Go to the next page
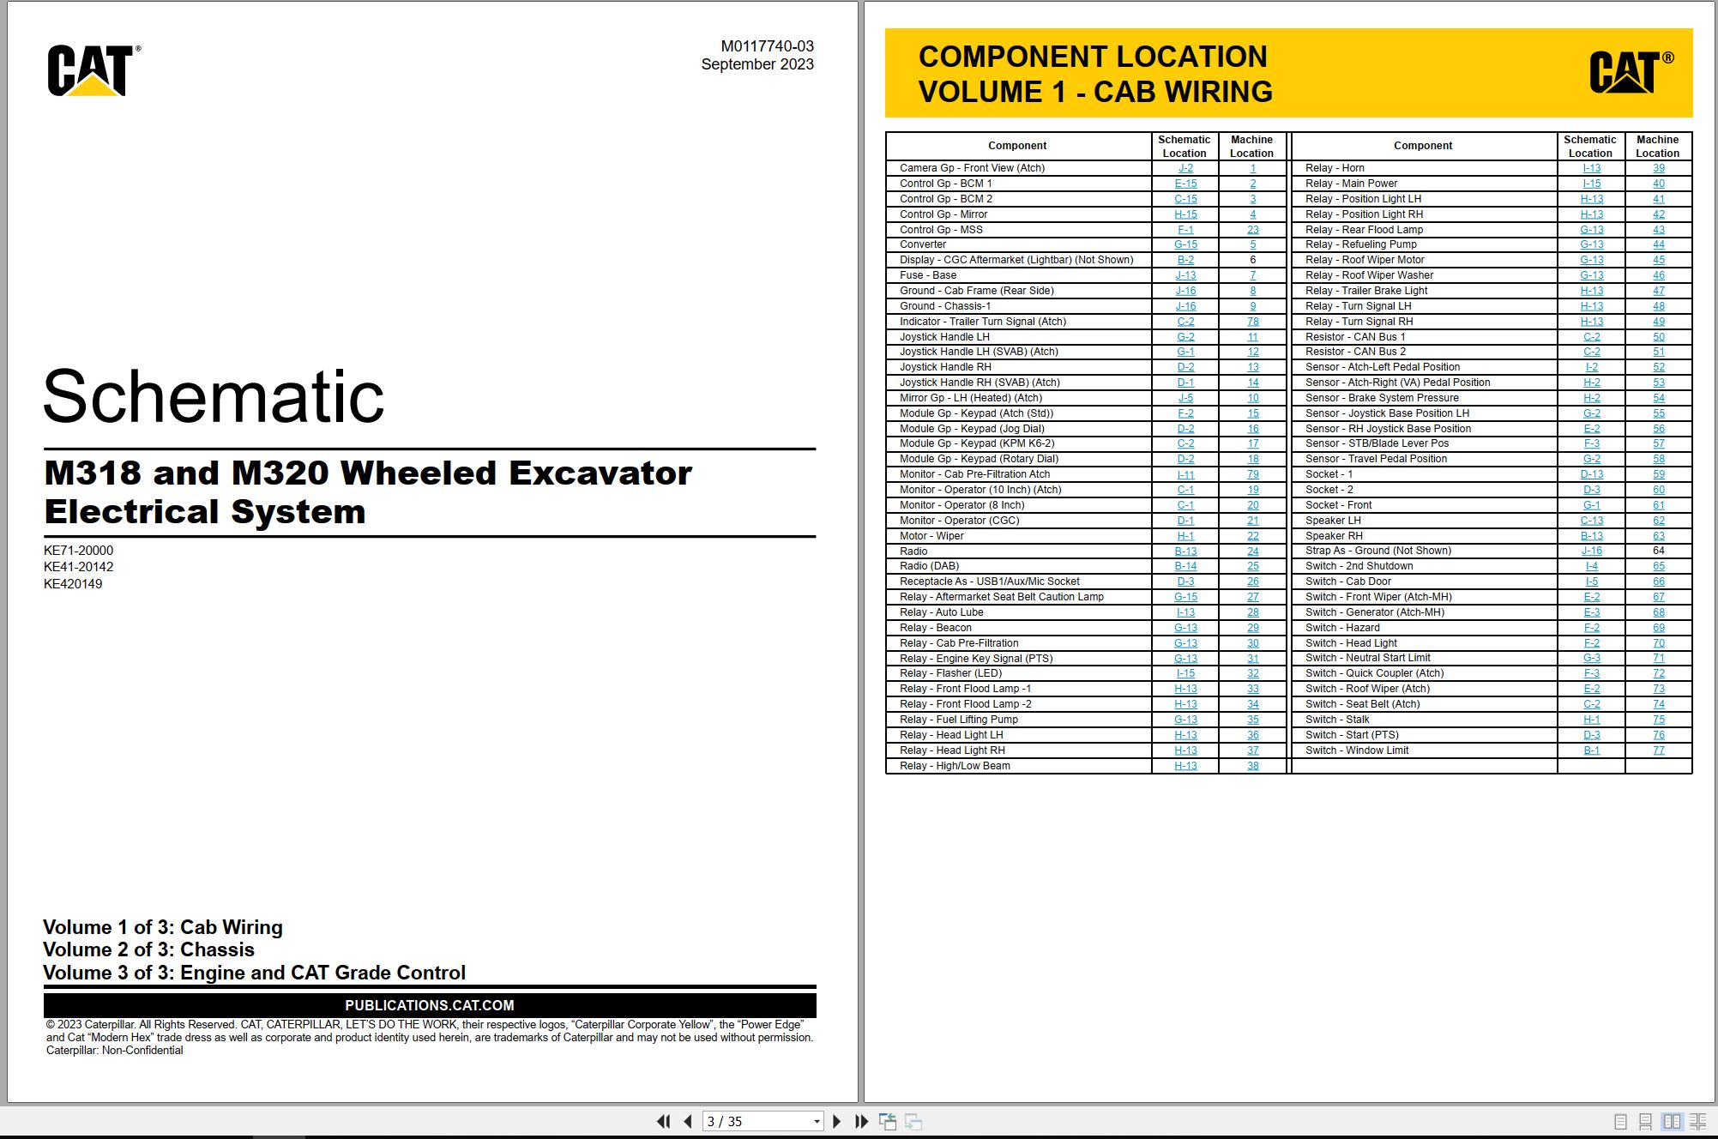 click(837, 1121)
